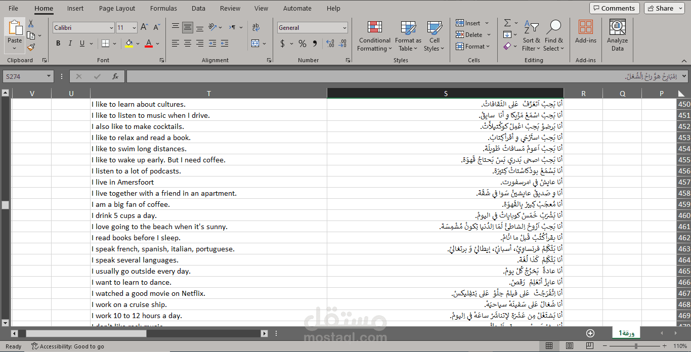Select row 457 header
This screenshot has height=352, width=691.
click(683, 182)
